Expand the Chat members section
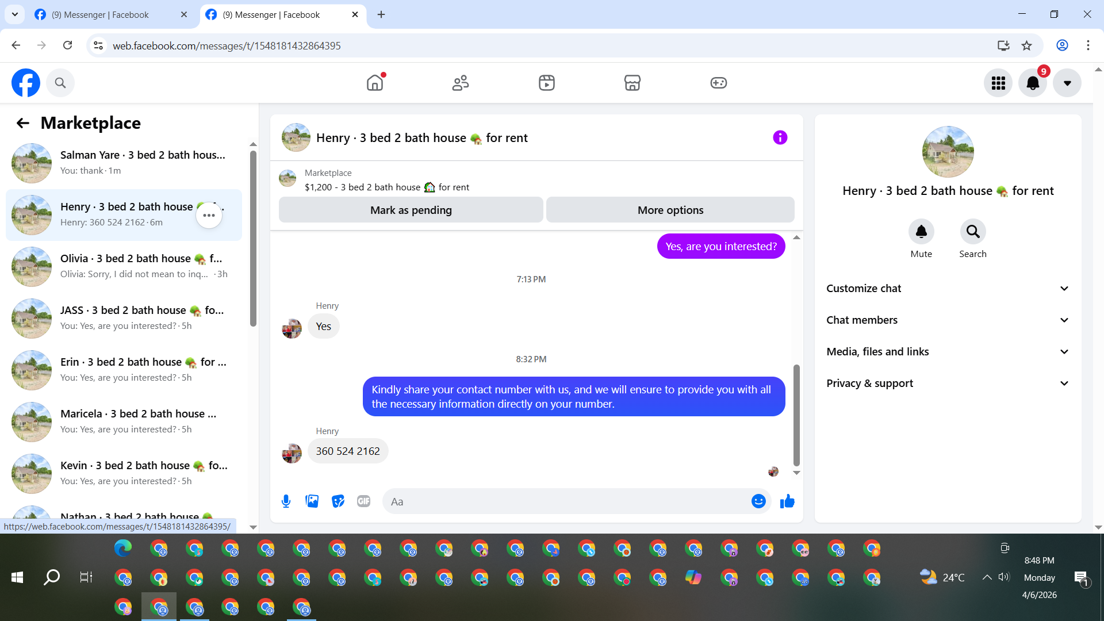The width and height of the screenshot is (1104, 621). 948,320
